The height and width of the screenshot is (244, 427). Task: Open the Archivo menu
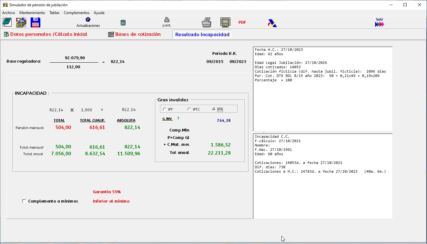click(x=8, y=13)
